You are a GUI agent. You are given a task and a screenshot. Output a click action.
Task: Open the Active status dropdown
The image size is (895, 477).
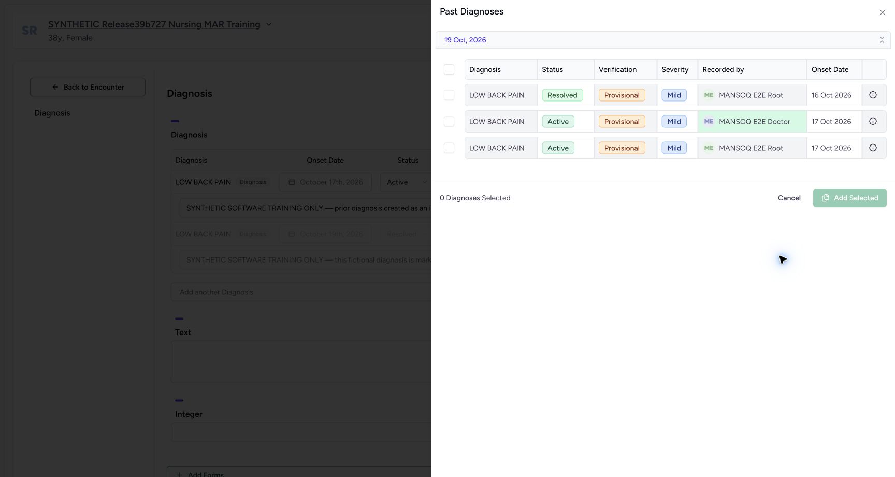point(406,182)
